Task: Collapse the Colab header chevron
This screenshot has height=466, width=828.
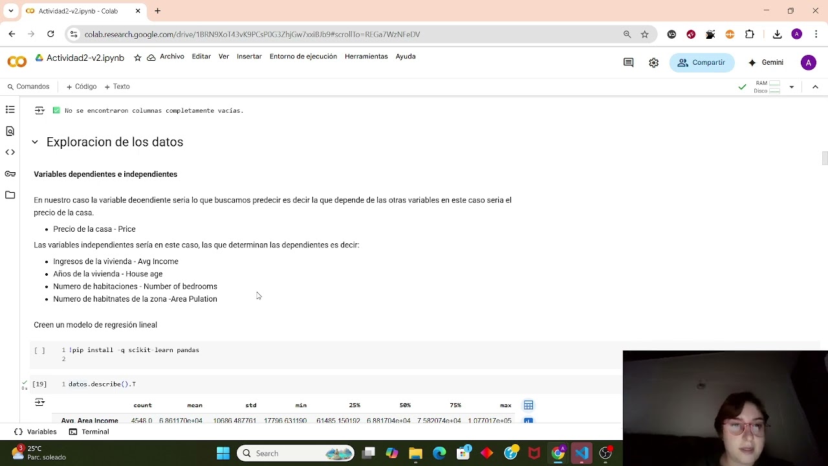Action: (x=815, y=87)
